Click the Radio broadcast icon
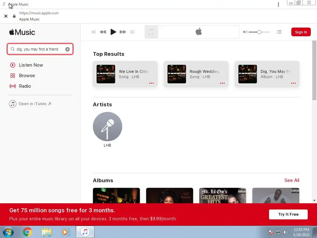The width and height of the screenshot is (317, 238). tap(12, 86)
